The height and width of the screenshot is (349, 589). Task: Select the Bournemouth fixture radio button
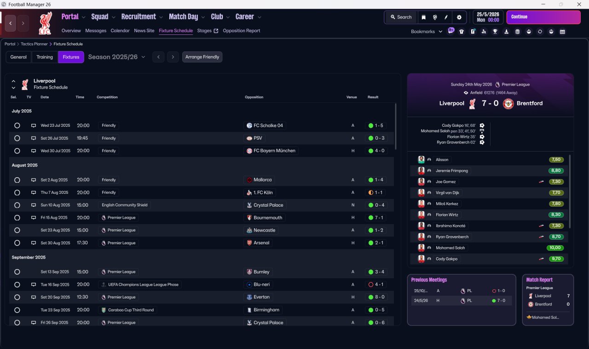(x=17, y=218)
